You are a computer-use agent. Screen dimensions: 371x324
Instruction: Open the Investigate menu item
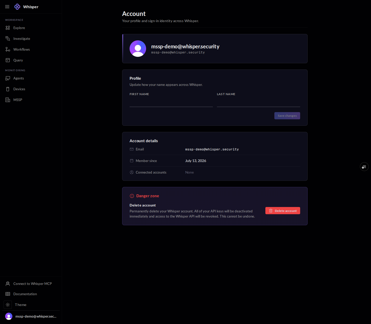pyautogui.click(x=31, y=39)
